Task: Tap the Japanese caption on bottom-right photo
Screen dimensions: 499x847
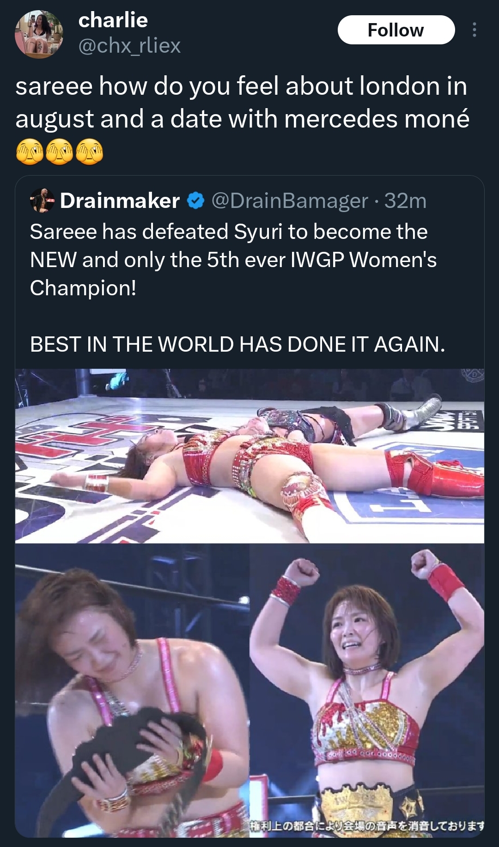Action: pos(367,825)
